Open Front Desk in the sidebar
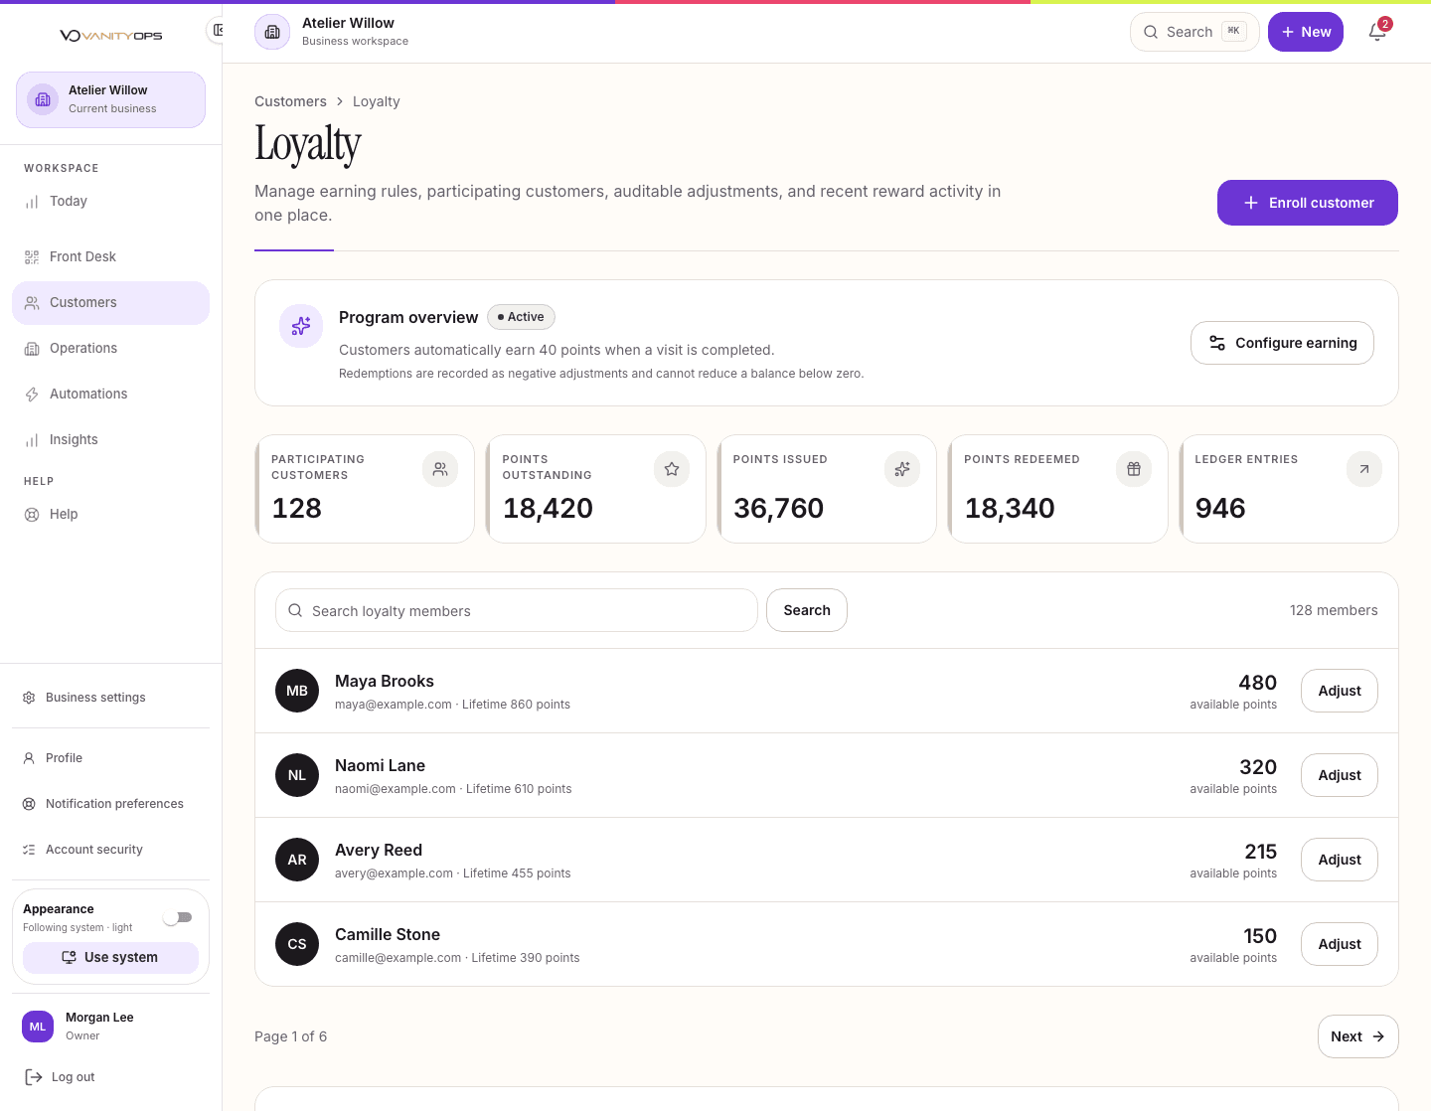The image size is (1431, 1111). click(x=110, y=256)
